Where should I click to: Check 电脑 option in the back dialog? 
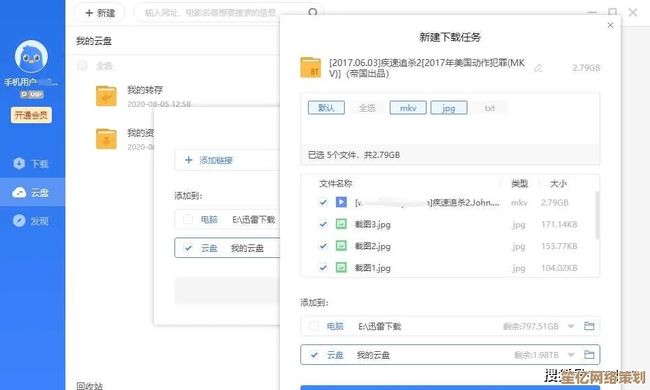coord(188,219)
